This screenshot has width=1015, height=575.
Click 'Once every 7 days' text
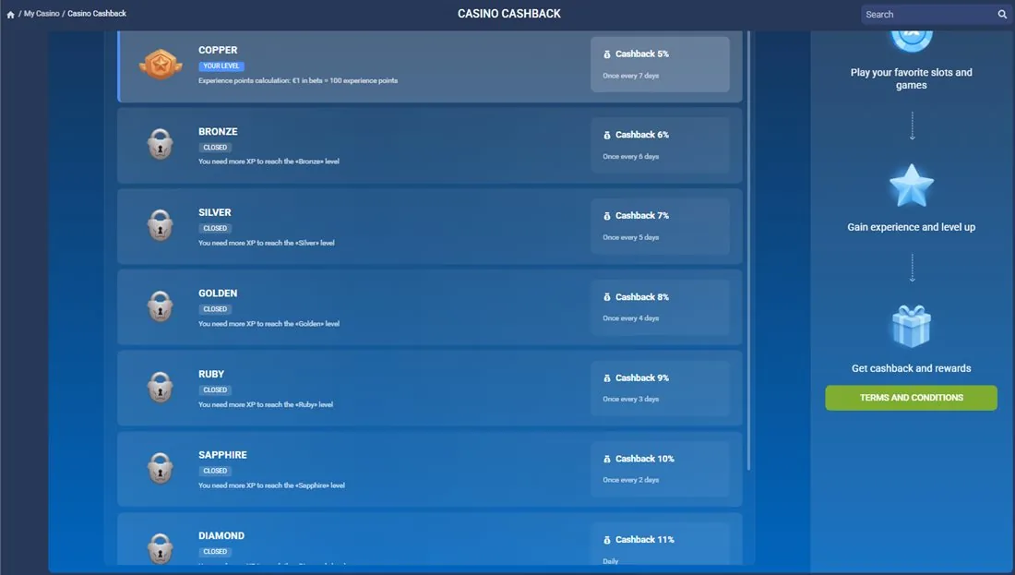tap(630, 76)
